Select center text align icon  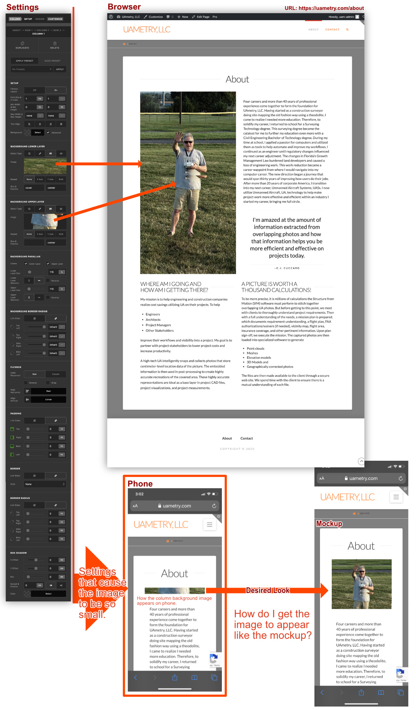click(x=40, y=124)
